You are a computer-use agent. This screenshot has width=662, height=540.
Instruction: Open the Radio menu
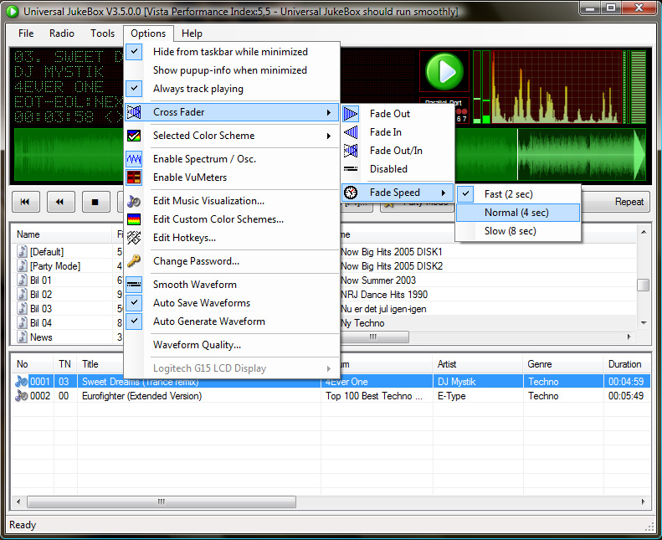(x=62, y=33)
